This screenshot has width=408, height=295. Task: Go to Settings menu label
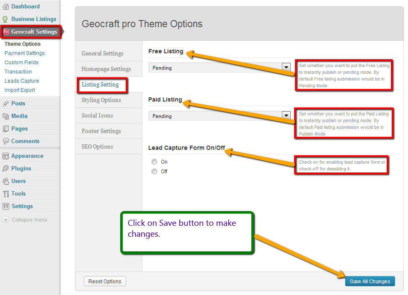[22, 206]
